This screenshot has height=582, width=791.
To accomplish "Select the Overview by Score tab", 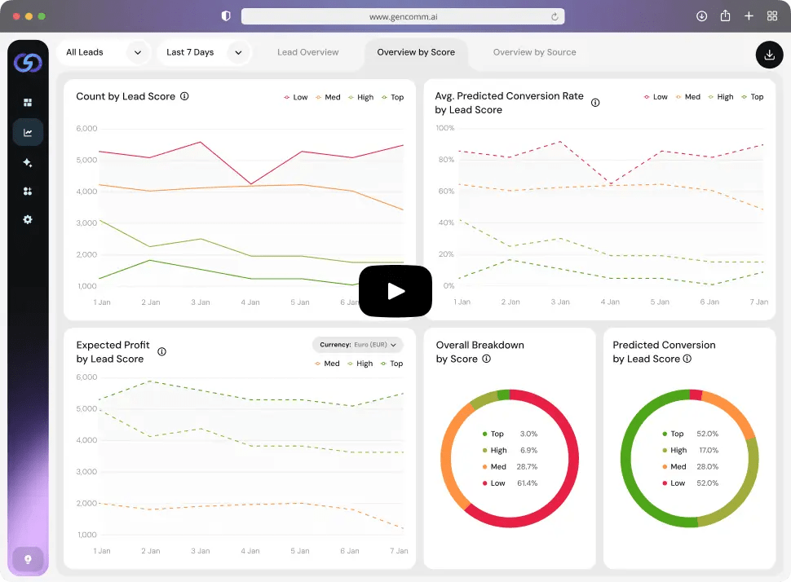I will pos(416,52).
